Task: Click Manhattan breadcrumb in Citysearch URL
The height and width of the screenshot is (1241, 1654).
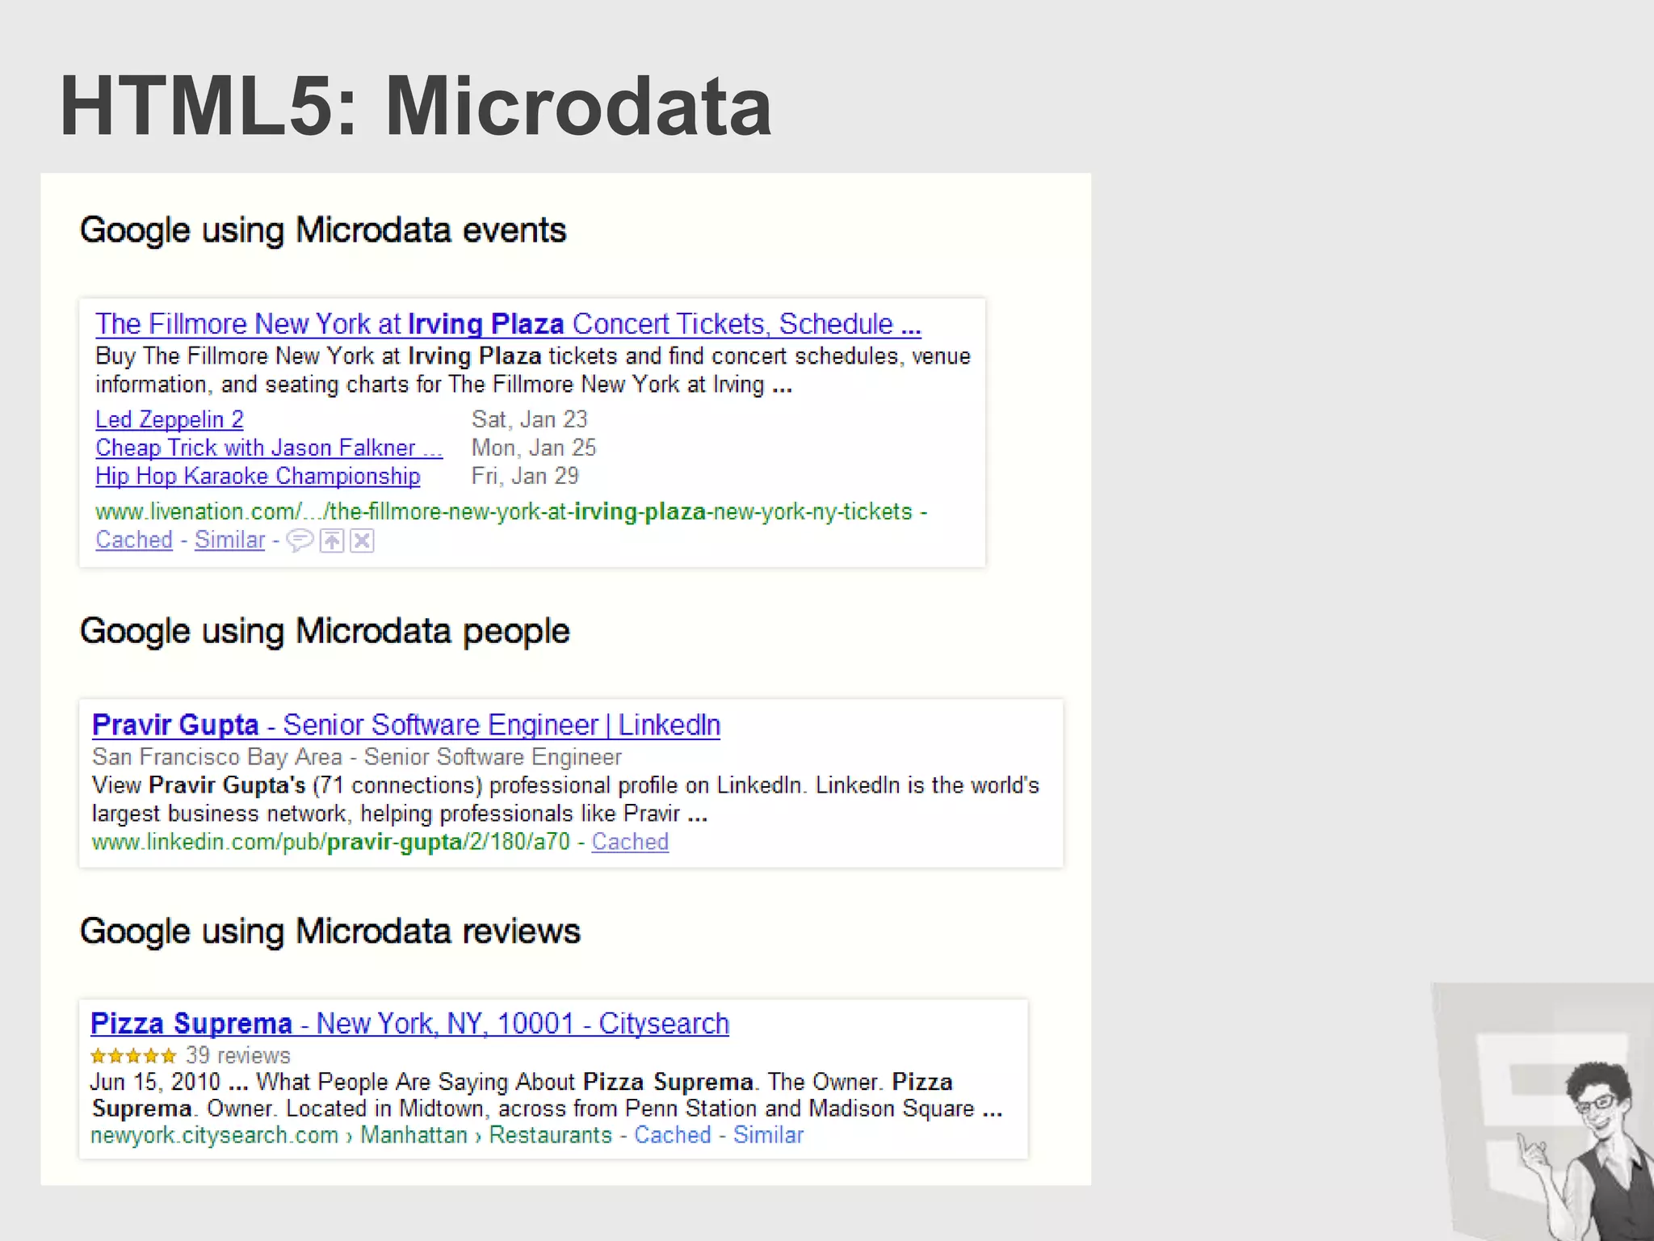Action: click(413, 1135)
